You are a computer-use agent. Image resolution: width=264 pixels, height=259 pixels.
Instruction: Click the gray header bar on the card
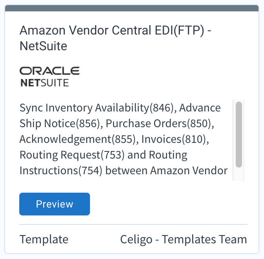tap(132, 8)
